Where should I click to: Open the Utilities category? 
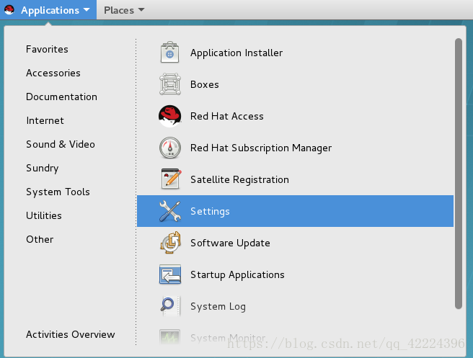(44, 216)
